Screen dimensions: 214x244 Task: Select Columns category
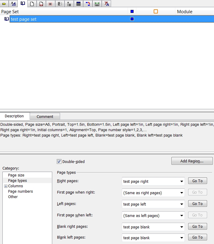click(16, 186)
